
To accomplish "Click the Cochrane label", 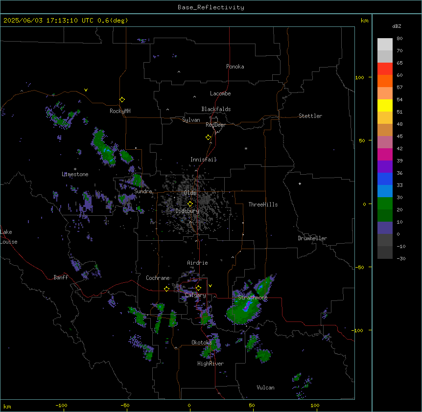I will 158,278.
